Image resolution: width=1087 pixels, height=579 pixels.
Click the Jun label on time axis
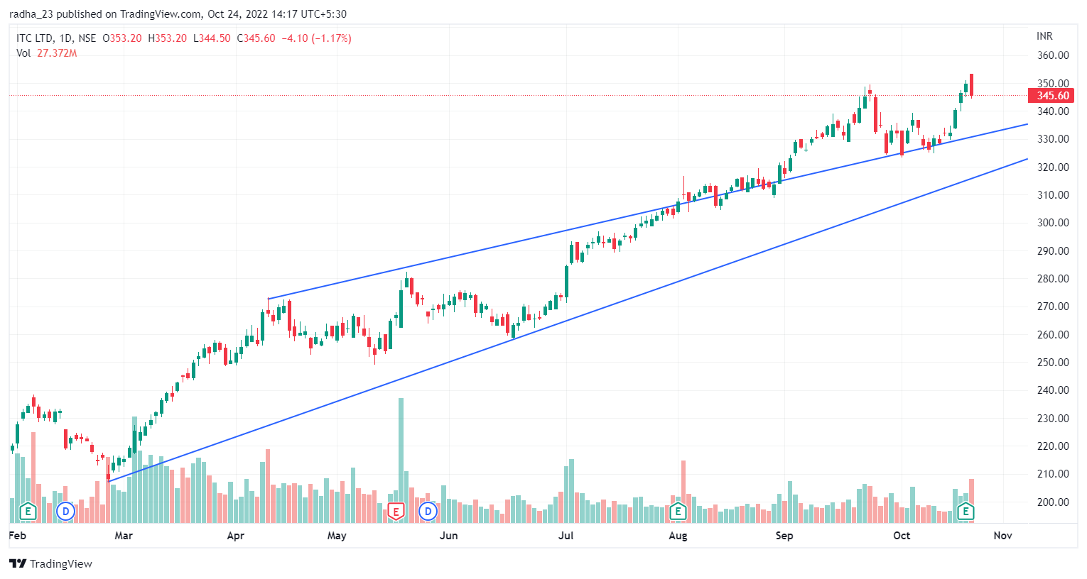[448, 536]
